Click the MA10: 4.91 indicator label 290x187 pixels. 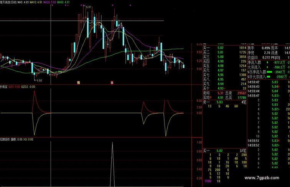pos(36,2)
